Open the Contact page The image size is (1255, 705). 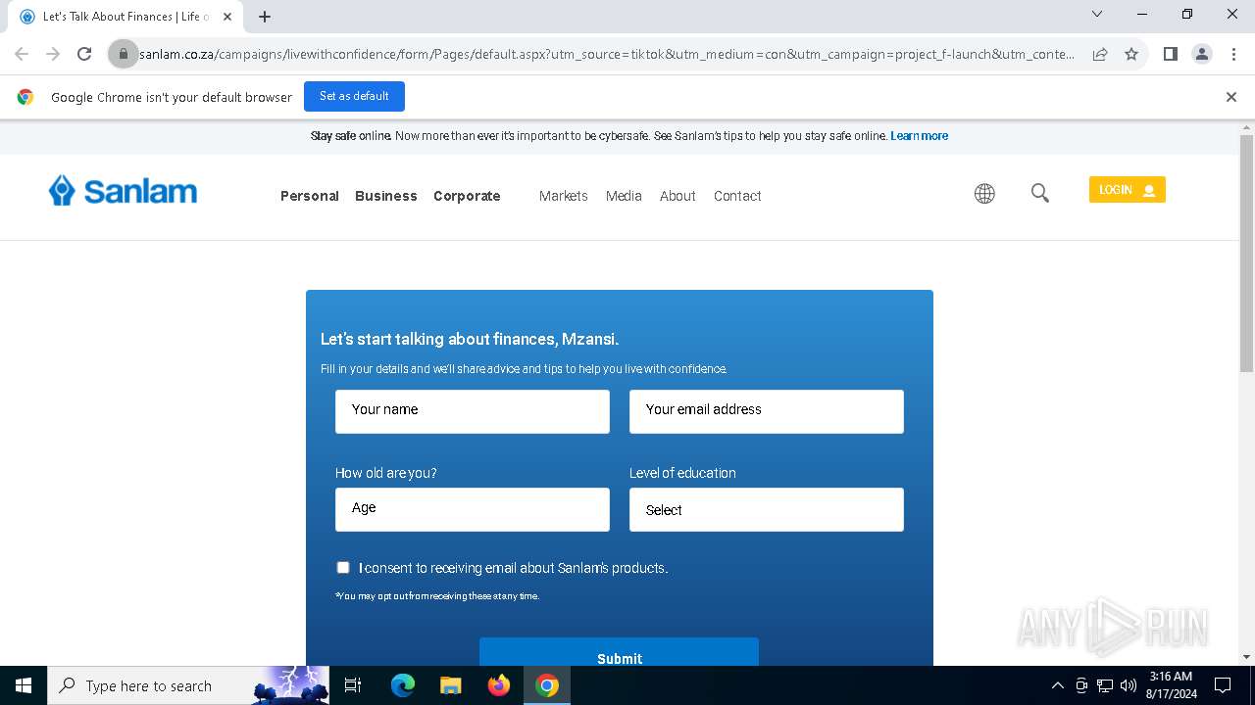pyautogui.click(x=737, y=196)
